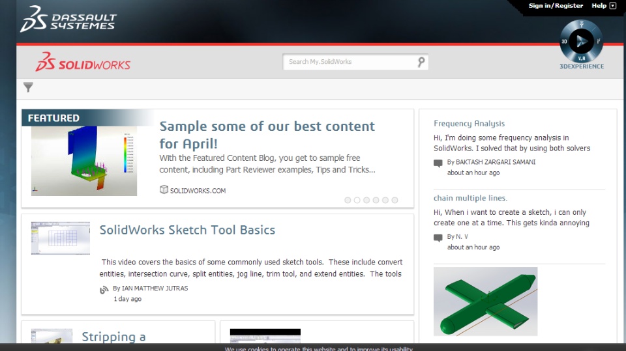Click the chain multiple lines excerpt text
This screenshot has height=351, width=626.
(511, 218)
